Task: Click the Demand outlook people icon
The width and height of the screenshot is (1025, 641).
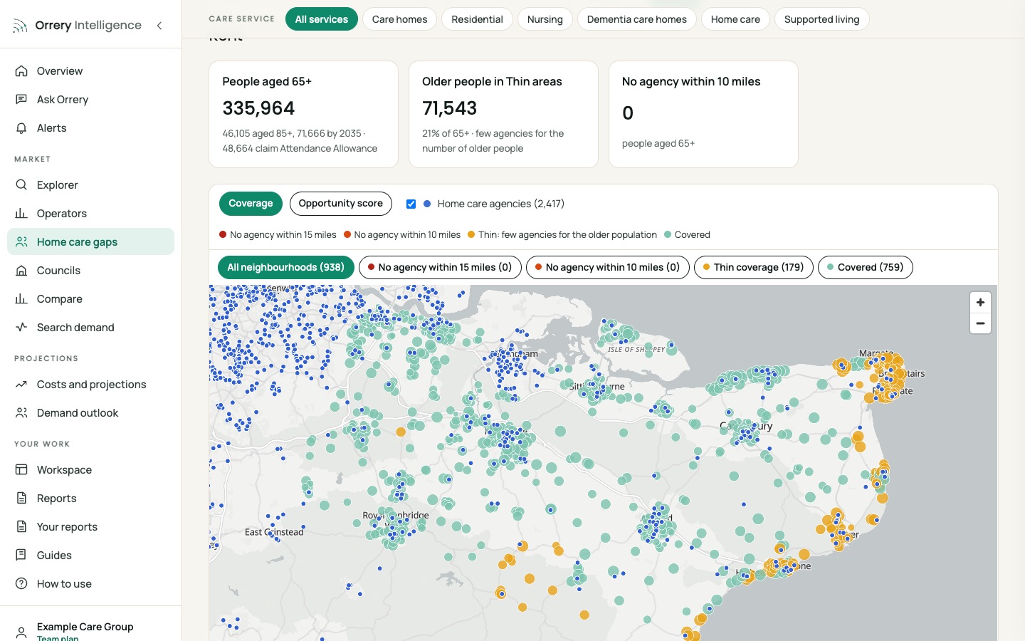Action: pyautogui.click(x=21, y=413)
